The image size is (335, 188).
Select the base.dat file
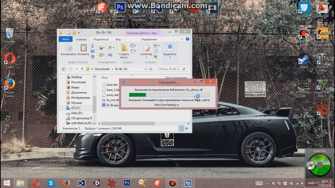tap(110, 85)
